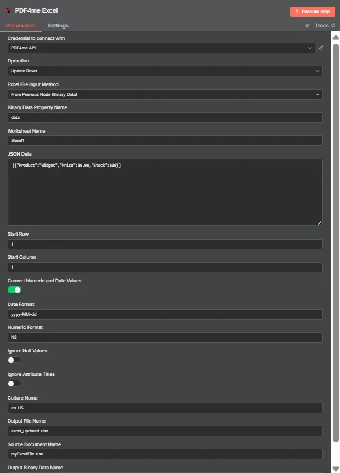This screenshot has width=340, height=473.
Task: Click the Output File Name field
Action: coord(165,431)
